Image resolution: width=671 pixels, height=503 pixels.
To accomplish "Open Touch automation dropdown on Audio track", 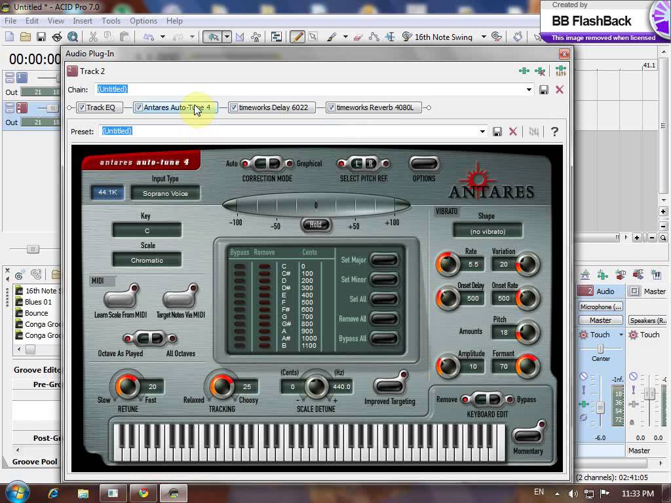I will (621, 335).
